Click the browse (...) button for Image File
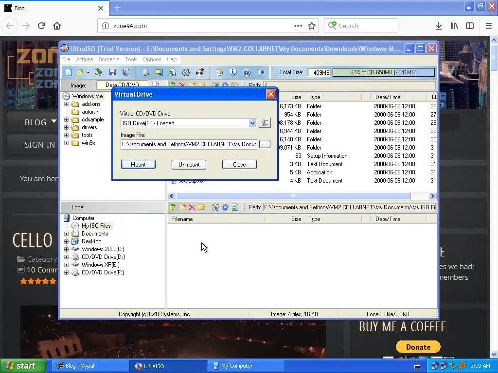The width and height of the screenshot is (498, 373). click(x=265, y=144)
